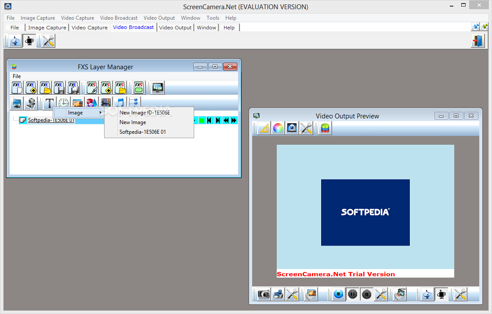492x314 pixels.
Task: Click the add FXS scene icon
Action: pos(106,88)
